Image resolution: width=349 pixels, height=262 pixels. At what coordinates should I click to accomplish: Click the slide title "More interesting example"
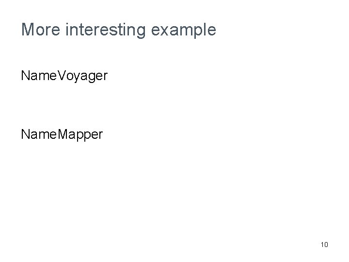coord(118,30)
